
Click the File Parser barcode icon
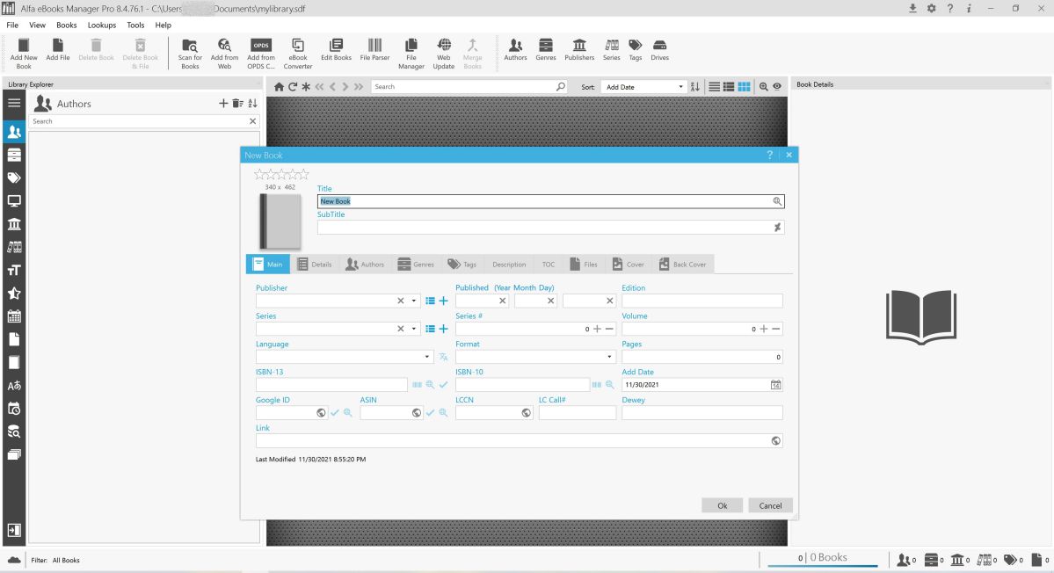[374, 45]
